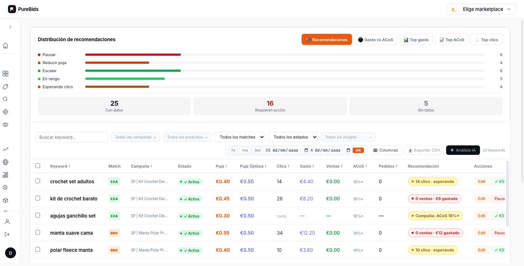Open the bar chart icon in sidebar

tap(5, 175)
